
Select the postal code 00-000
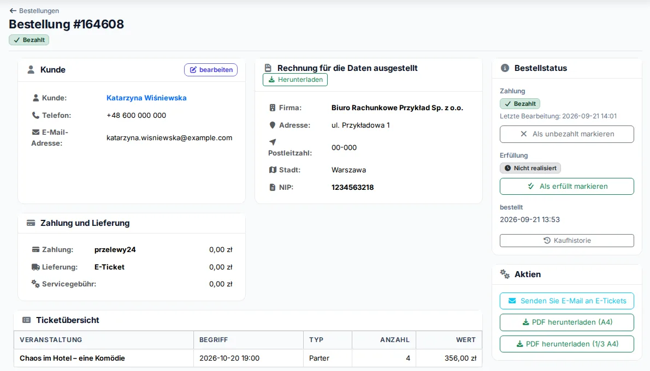pos(344,147)
